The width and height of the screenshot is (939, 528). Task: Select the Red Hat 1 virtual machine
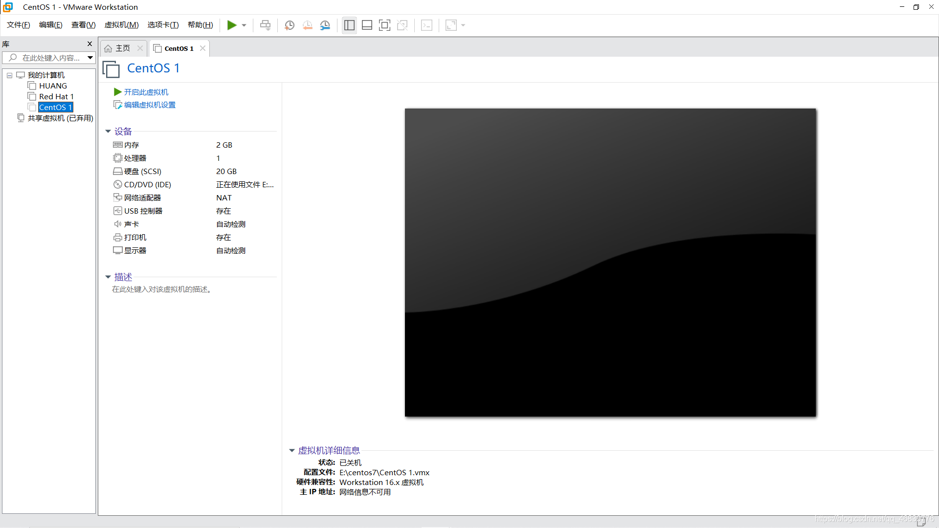pyautogui.click(x=56, y=97)
